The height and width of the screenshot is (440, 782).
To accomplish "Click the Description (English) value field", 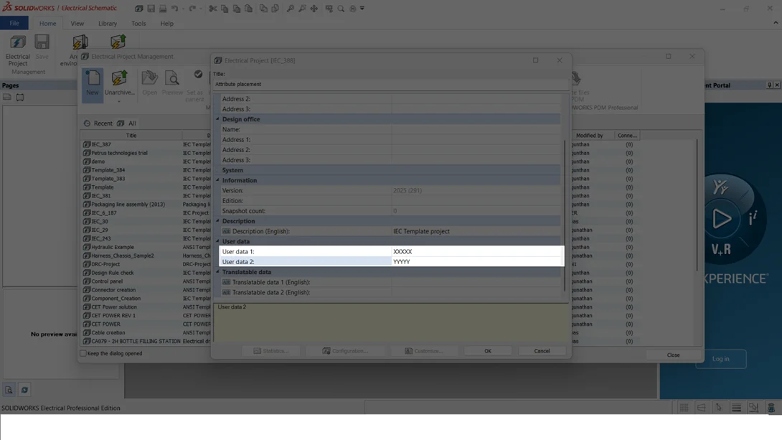I will pyautogui.click(x=476, y=231).
